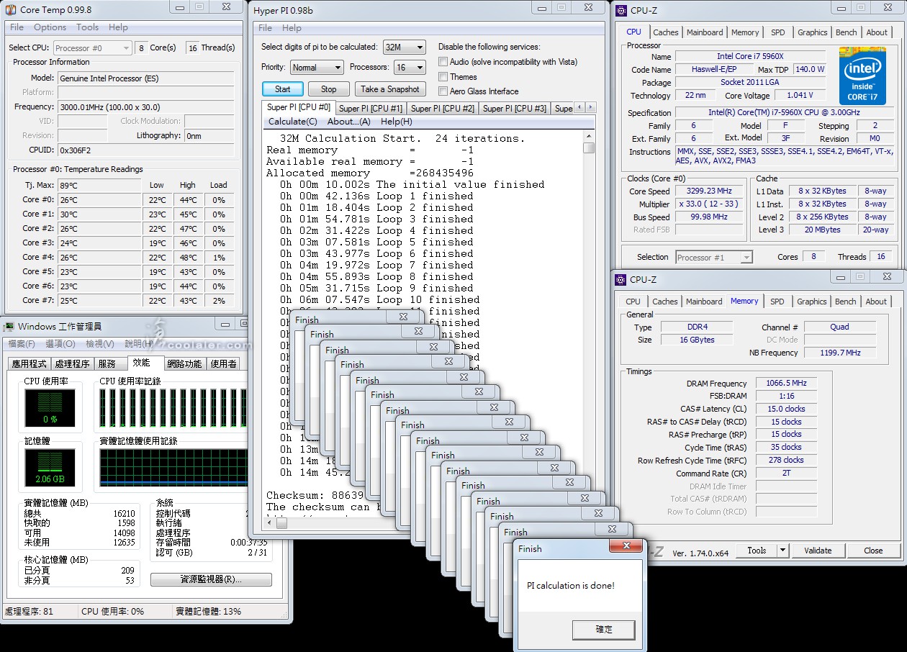
Task: Tick the Themes checkbox
Action: pos(443,77)
